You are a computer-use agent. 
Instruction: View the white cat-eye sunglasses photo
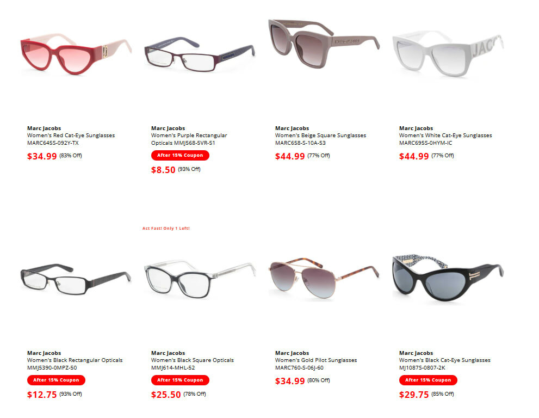click(x=448, y=54)
